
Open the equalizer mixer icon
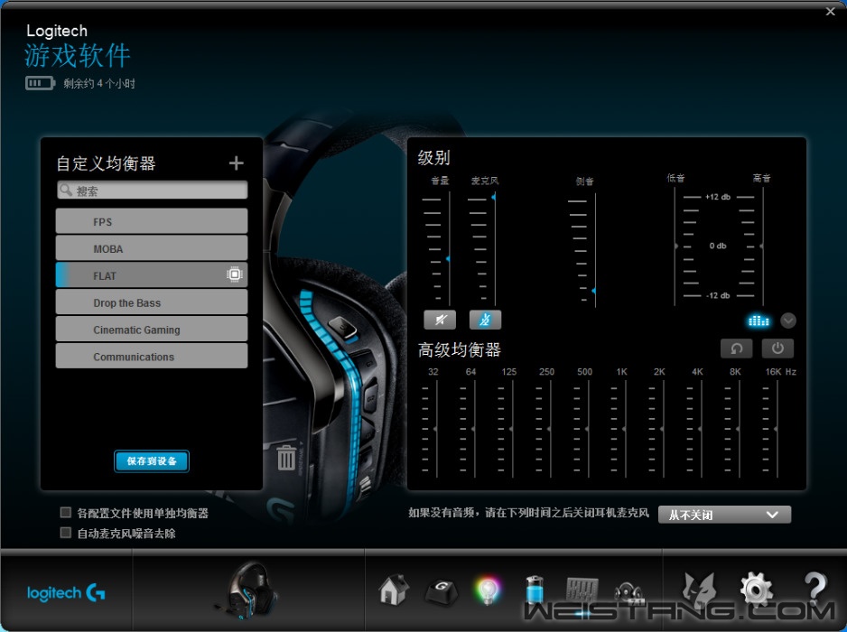tap(582, 590)
